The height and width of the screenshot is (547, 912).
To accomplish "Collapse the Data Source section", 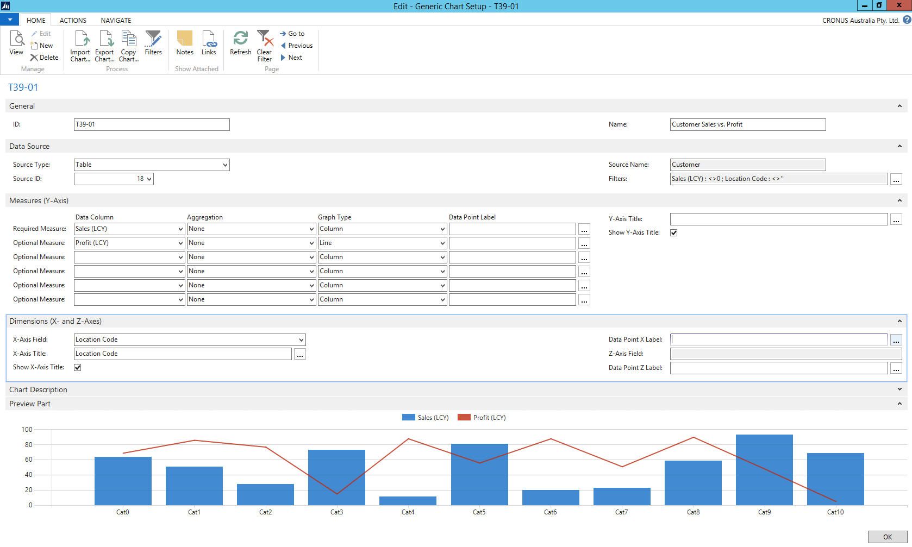I will 899,146.
